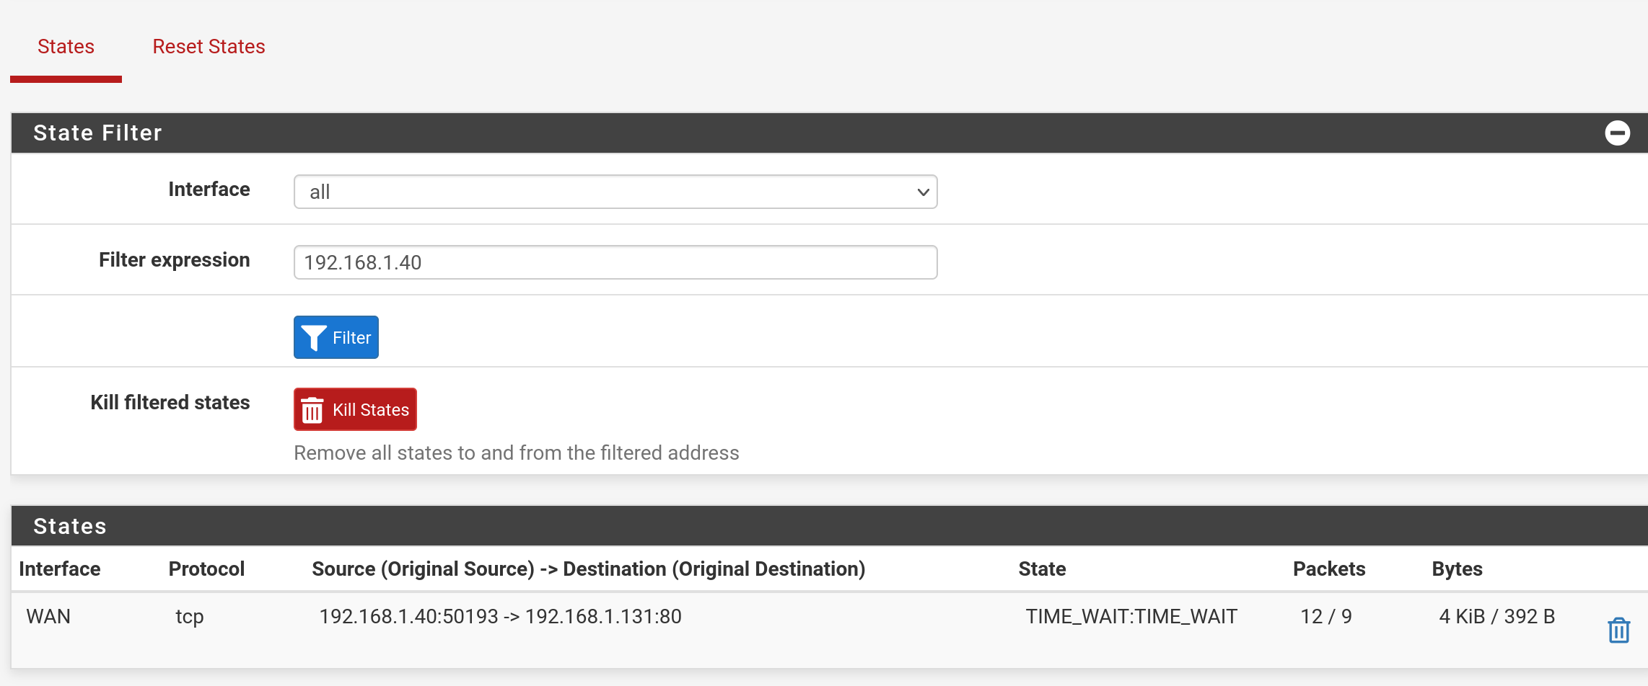The width and height of the screenshot is (1648, 686).
Task: Click the State Filter panel heading
Action: (97, 133)
